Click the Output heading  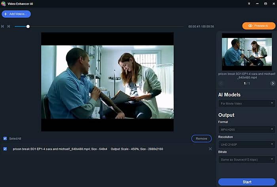[x=226, y=115]
